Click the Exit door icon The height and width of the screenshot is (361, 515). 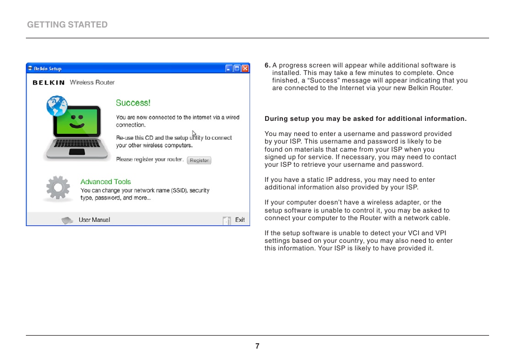click(227, 221)
